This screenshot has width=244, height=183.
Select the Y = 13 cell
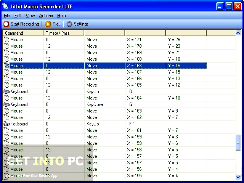(174, 79)
